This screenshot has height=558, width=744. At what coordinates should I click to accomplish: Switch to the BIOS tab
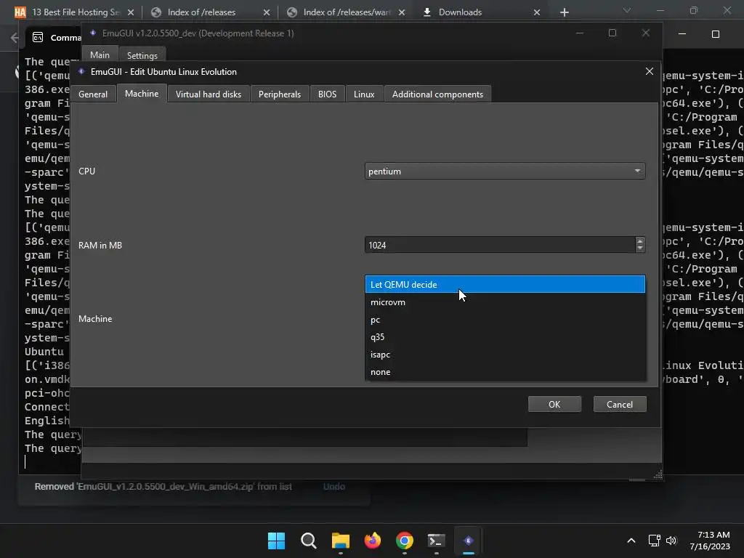[x=327, y=94]
